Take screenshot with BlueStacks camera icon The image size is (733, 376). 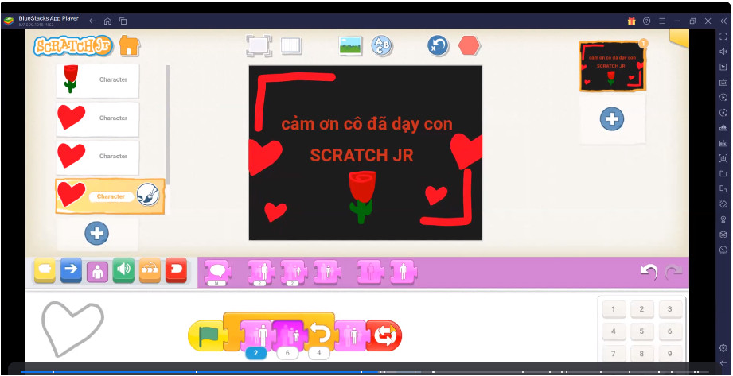pos(723,158)
